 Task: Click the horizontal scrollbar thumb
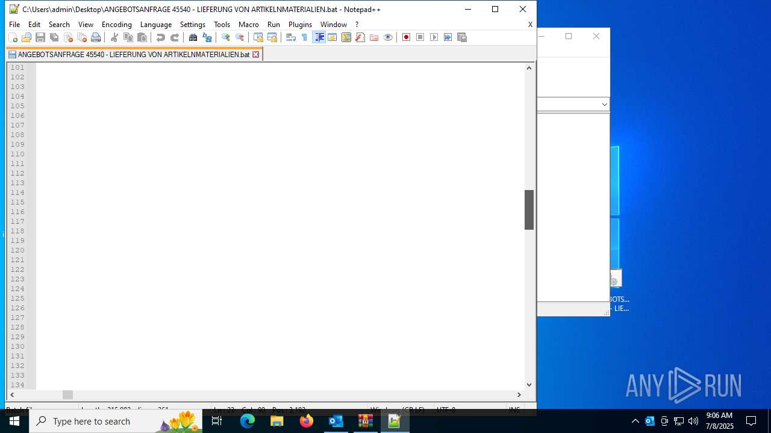point(67,395)
